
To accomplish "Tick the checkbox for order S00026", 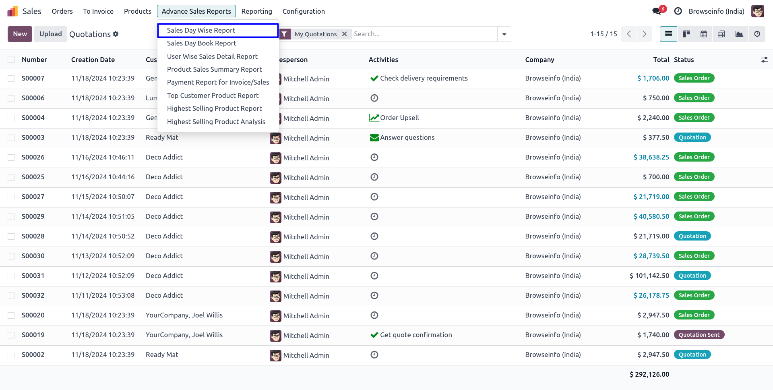I will pyautogui.click(x=11, y=158).
